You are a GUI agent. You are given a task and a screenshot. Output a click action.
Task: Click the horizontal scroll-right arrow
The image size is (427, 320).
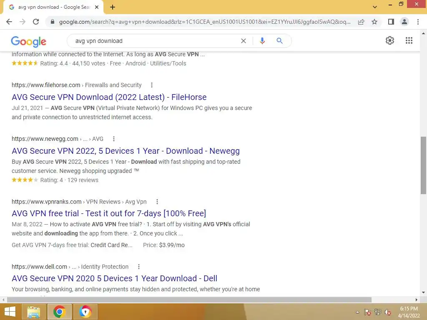pos(417,300)
